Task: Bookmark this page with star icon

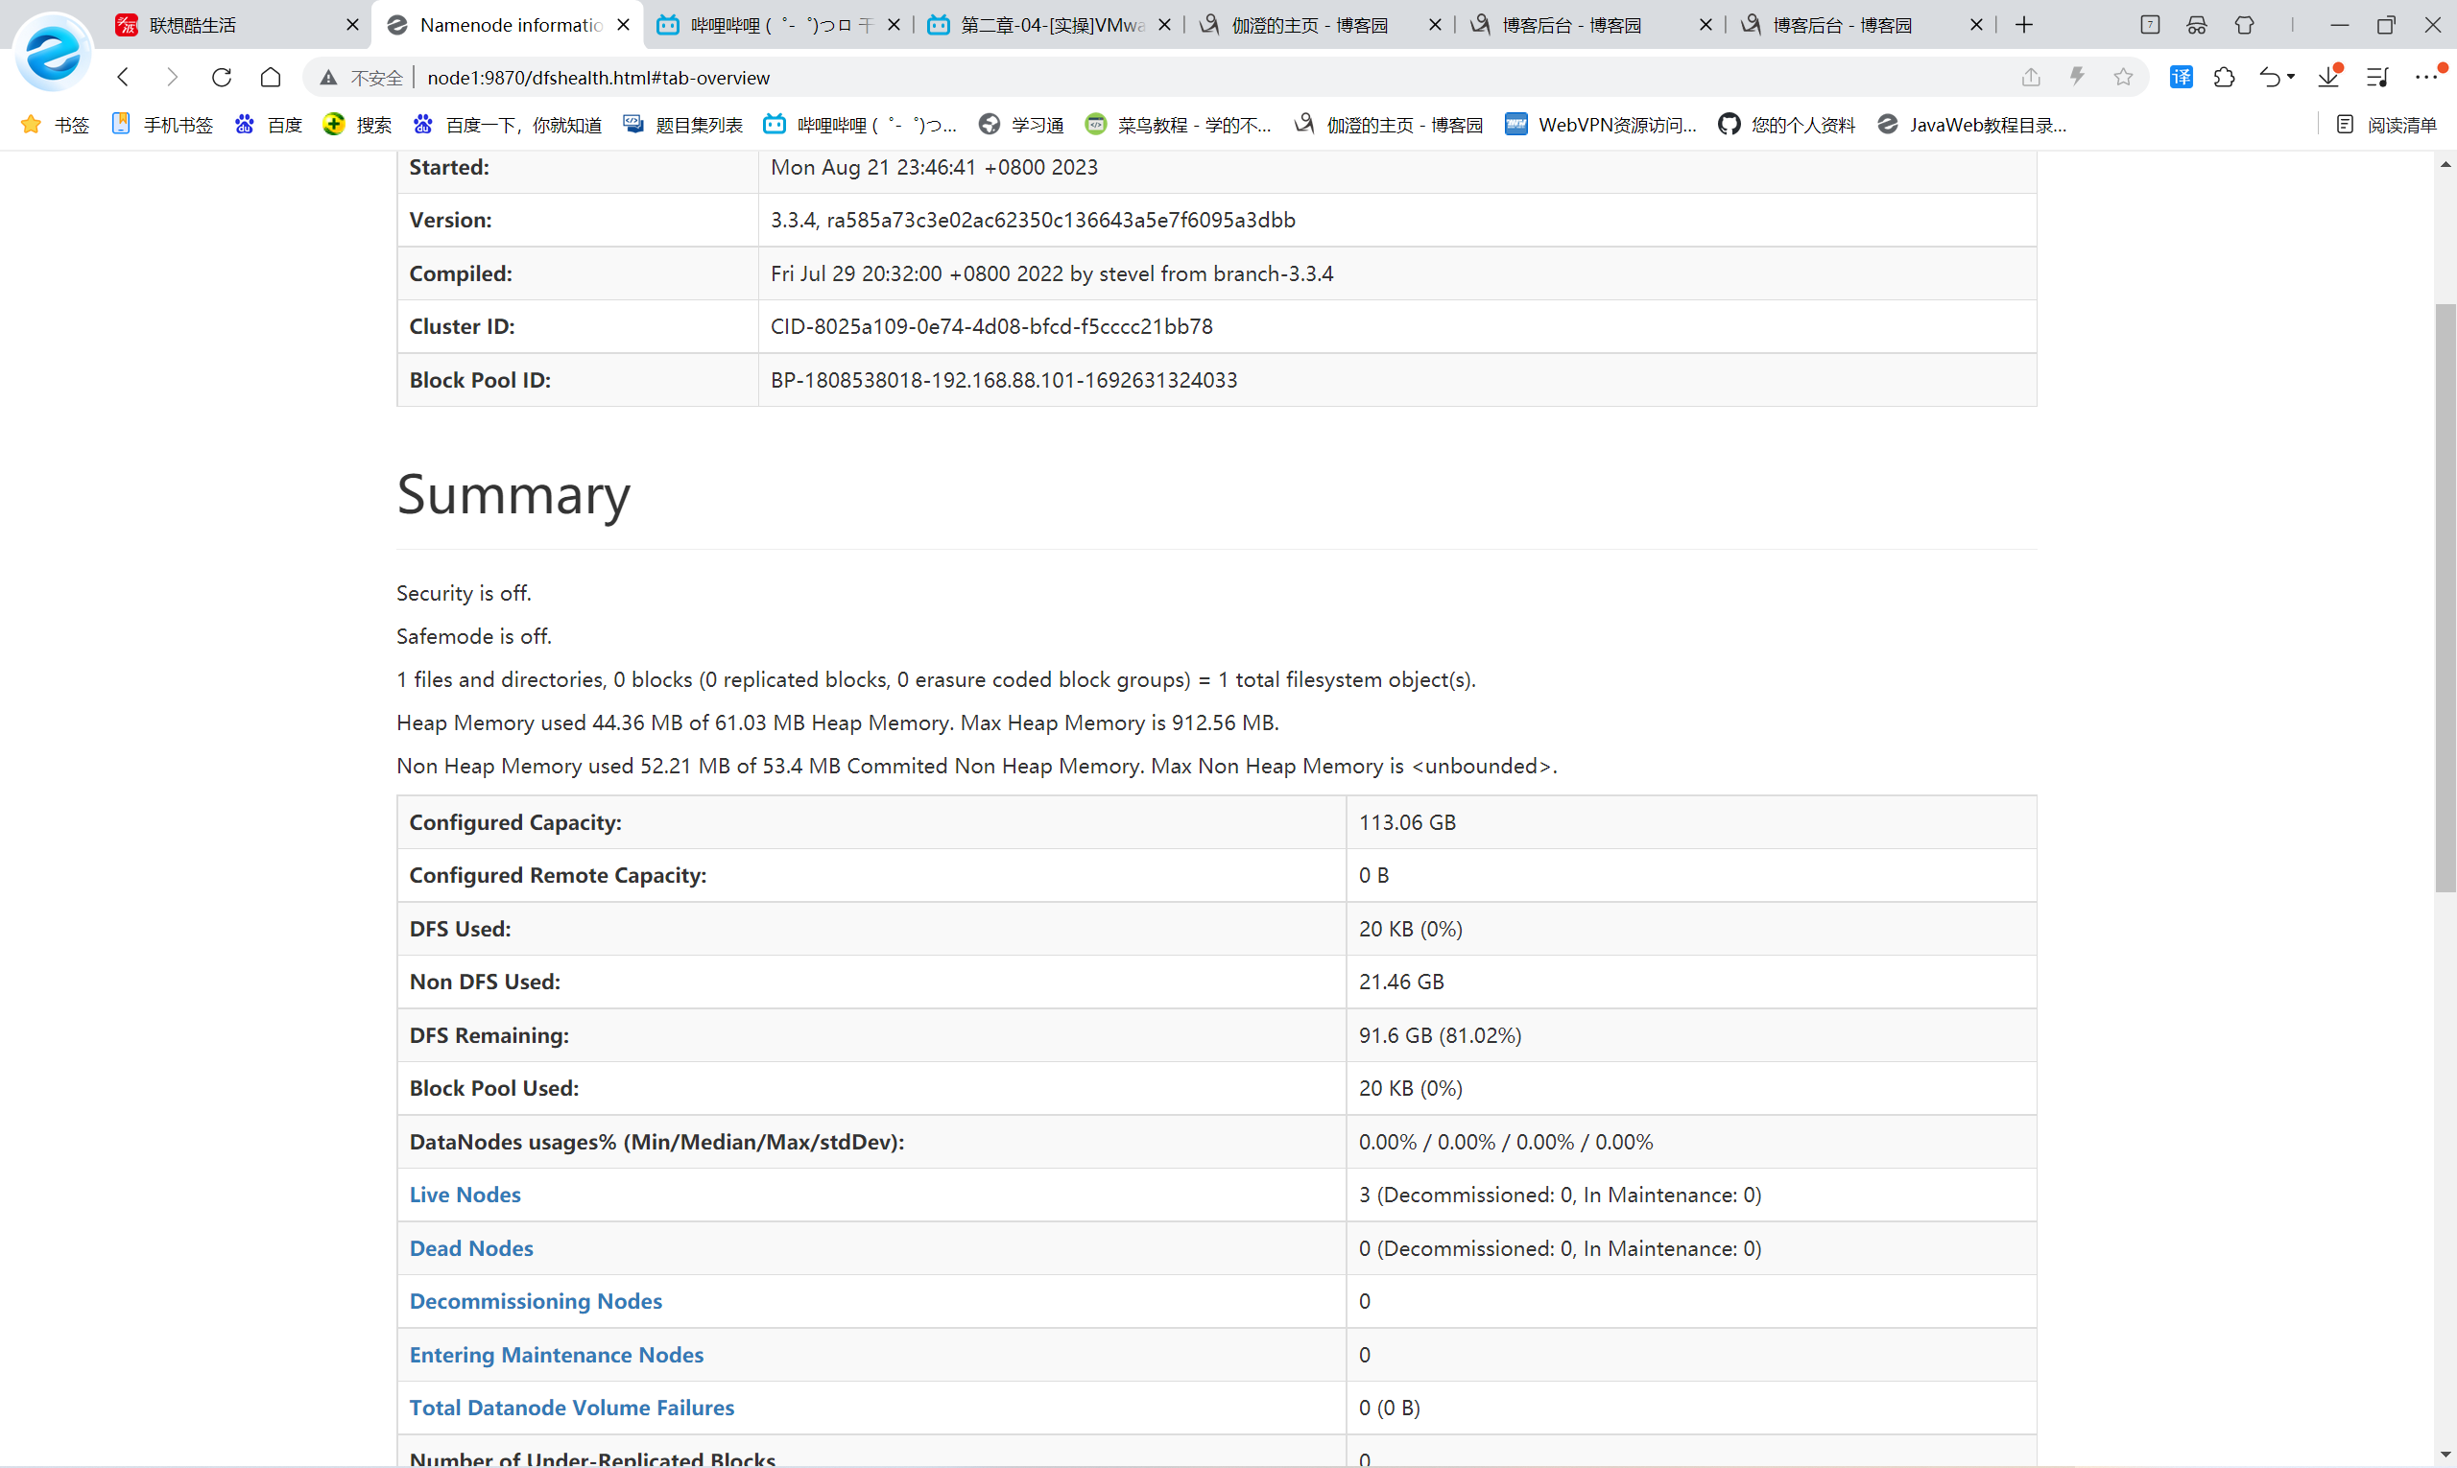Action: pyautogui.click(x=2123, y=77)
